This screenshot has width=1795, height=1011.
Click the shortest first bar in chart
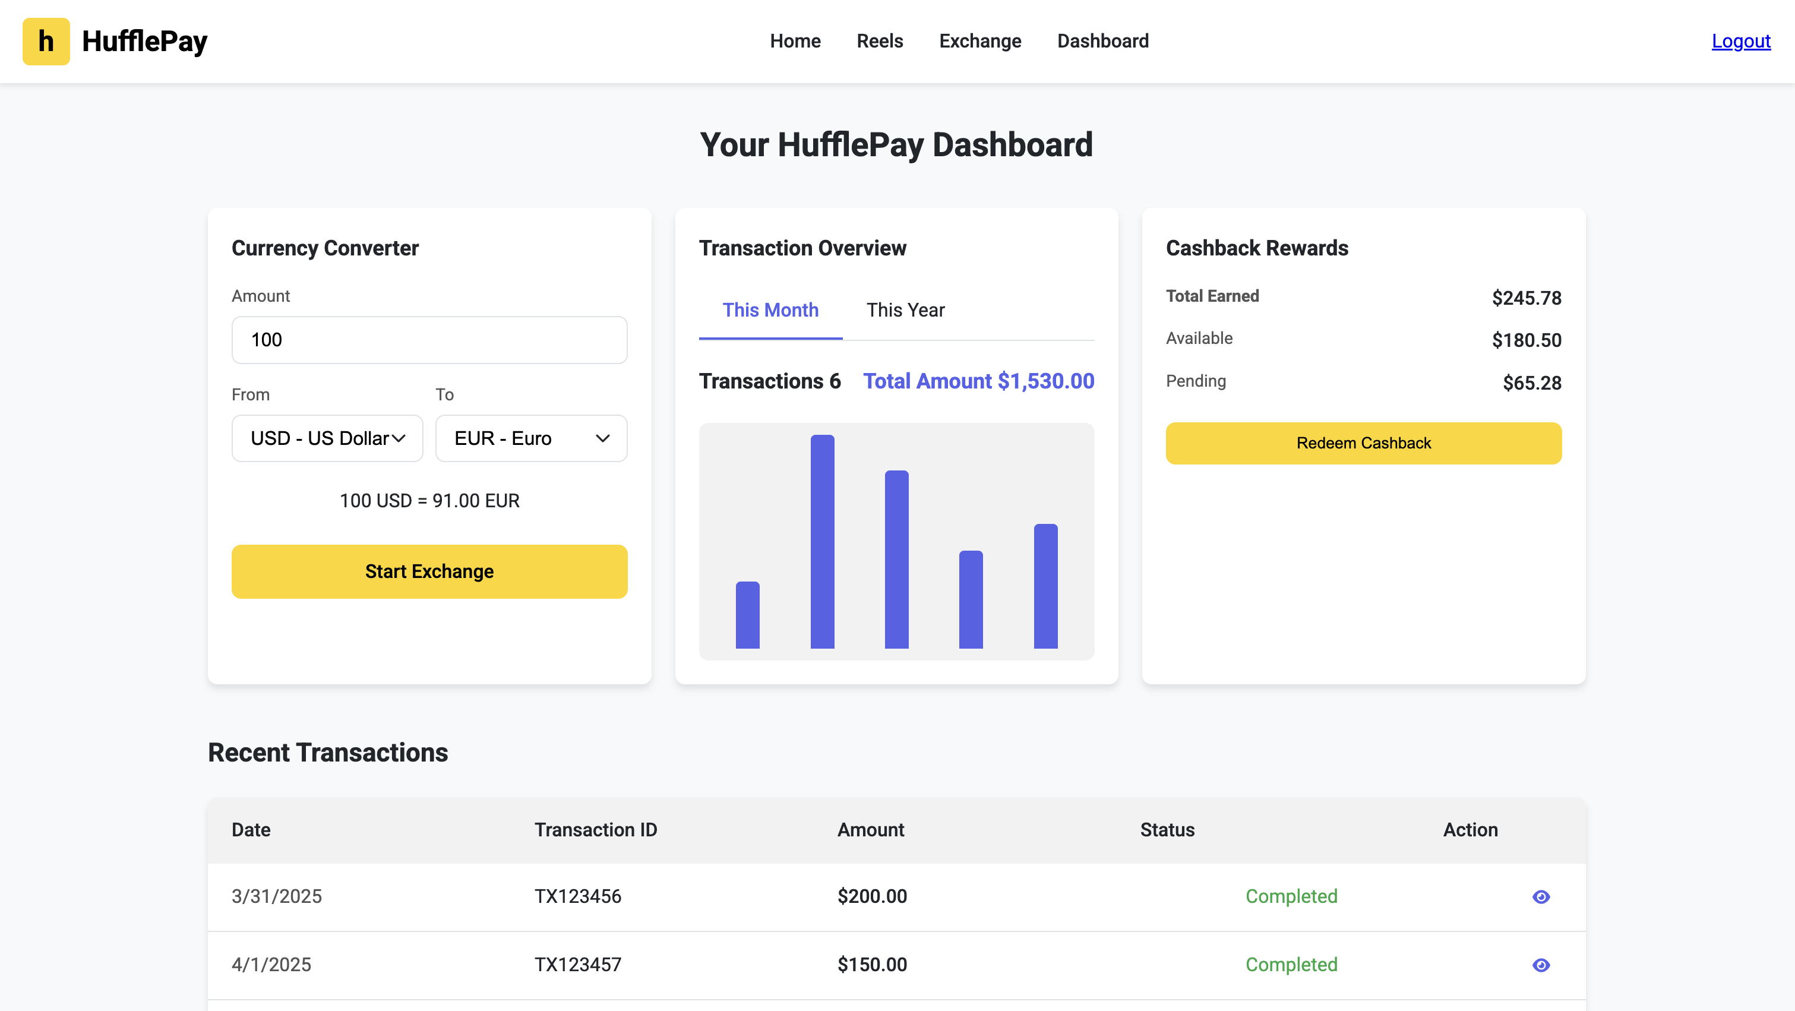click(747, 615)
